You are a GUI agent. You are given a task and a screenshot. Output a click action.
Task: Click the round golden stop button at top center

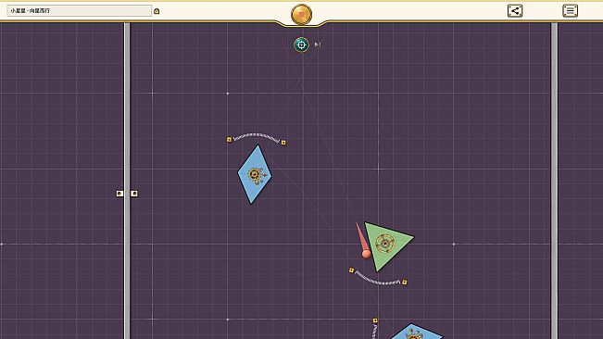302,15
